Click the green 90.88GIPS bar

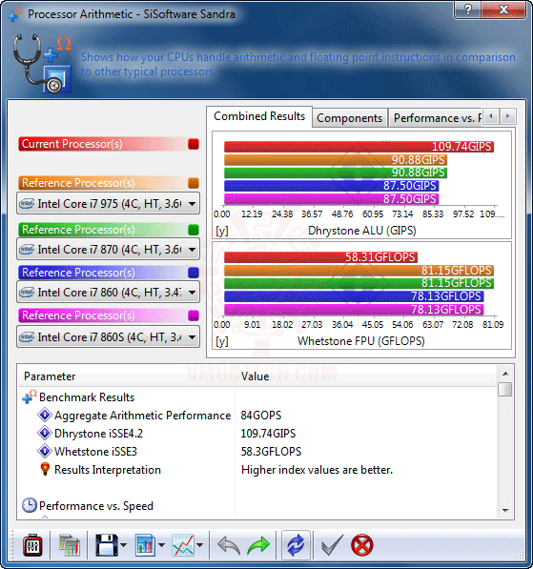click(336, 173)
